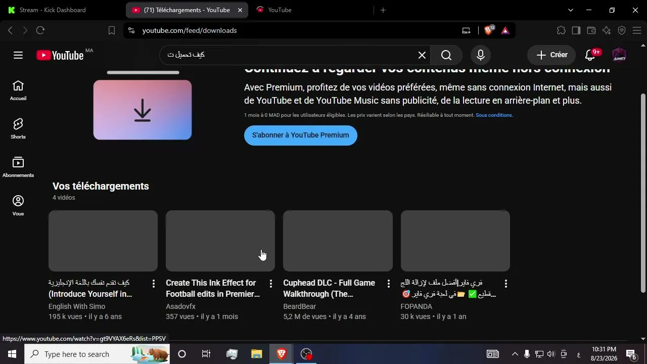
Task: Open the taskbar clock and calendar
Action: point(604,354)
